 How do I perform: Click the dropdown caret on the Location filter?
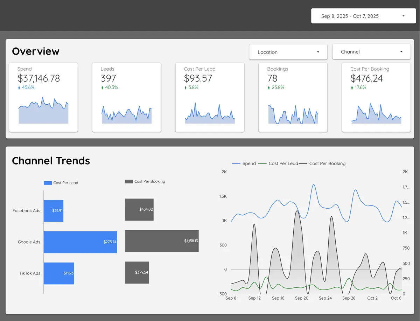pos(318,51)
